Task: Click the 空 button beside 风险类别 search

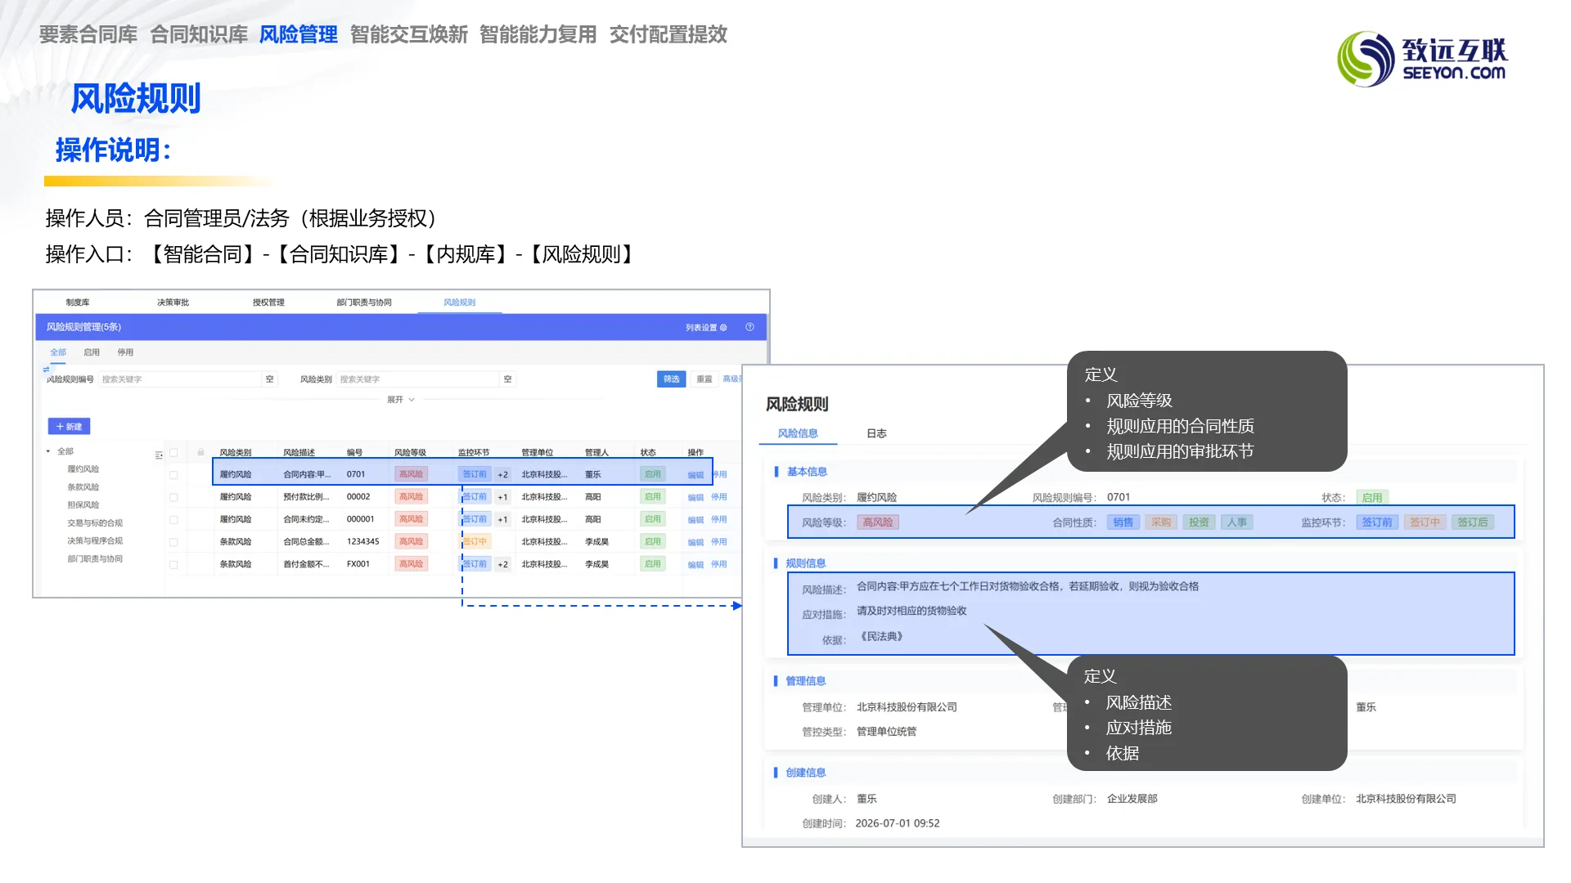Action: (x=508, y=379)
